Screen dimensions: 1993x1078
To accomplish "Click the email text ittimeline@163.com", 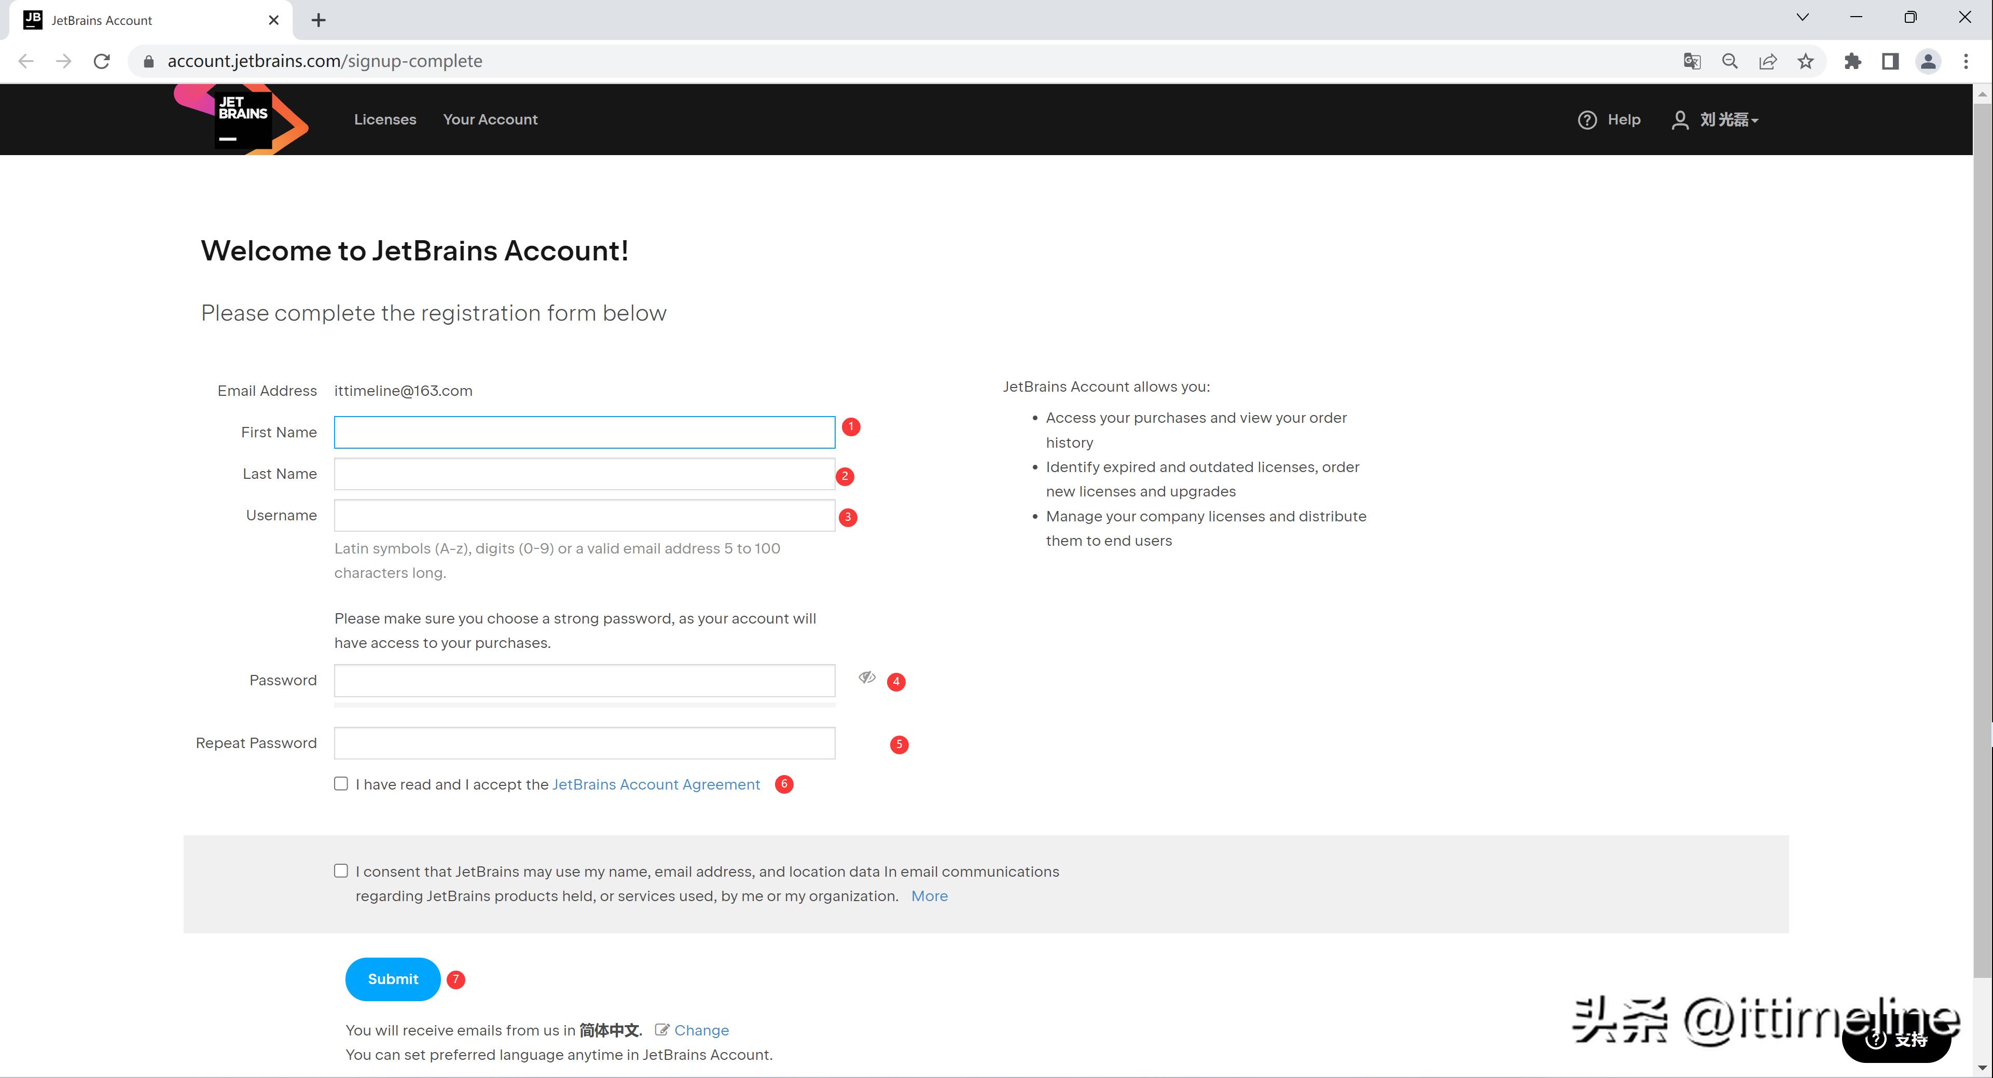I will click(x=403, y=391).
